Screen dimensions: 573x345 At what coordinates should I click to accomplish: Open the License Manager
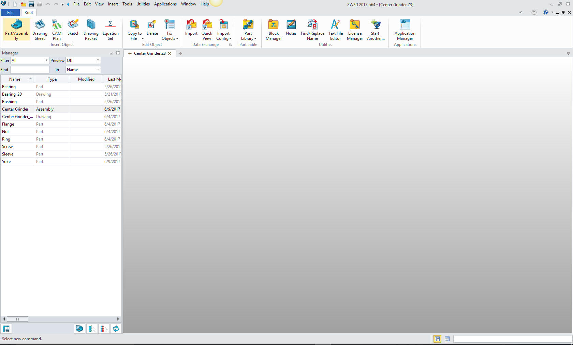[355, 30]
